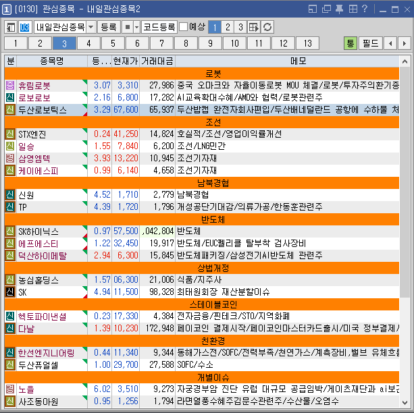Click the black stop square icon
The image size is (414, 413).
127,27
